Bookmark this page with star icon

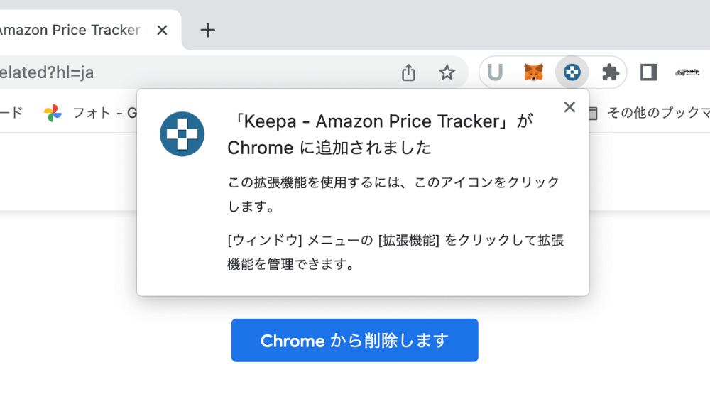[447, 72]
